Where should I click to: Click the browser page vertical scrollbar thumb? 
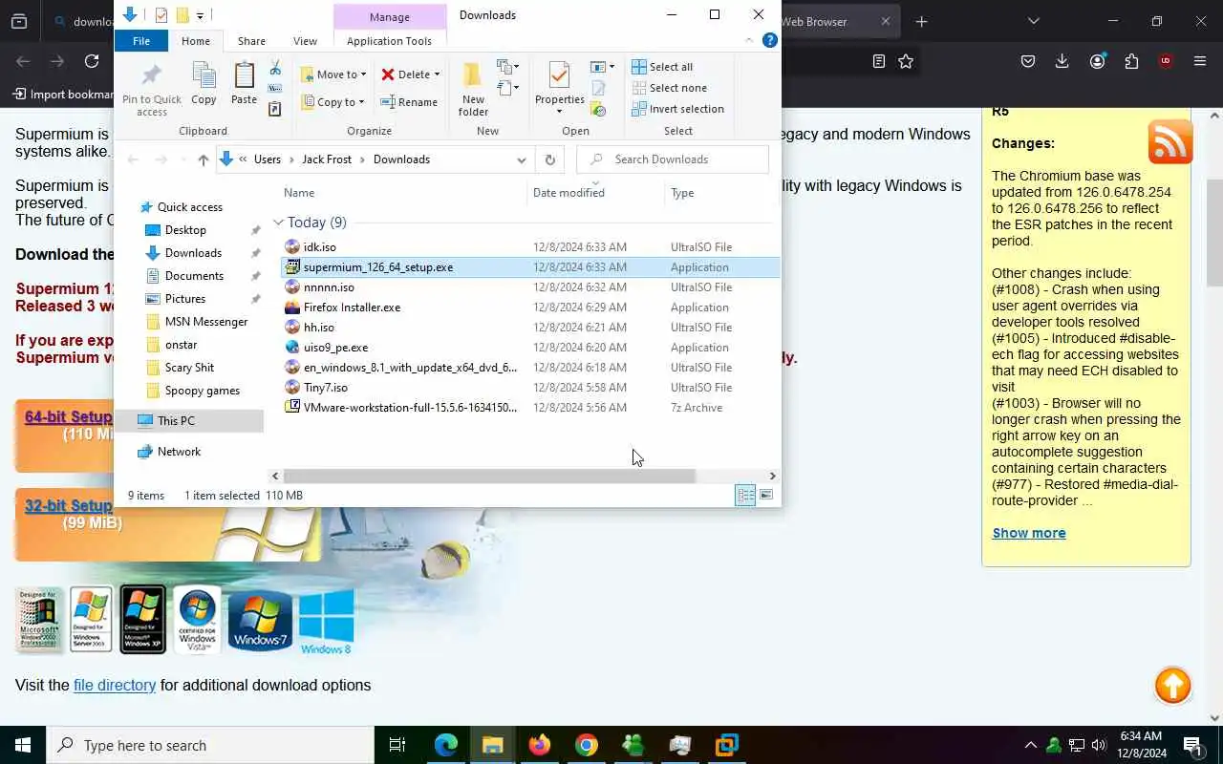[1214, 232]
